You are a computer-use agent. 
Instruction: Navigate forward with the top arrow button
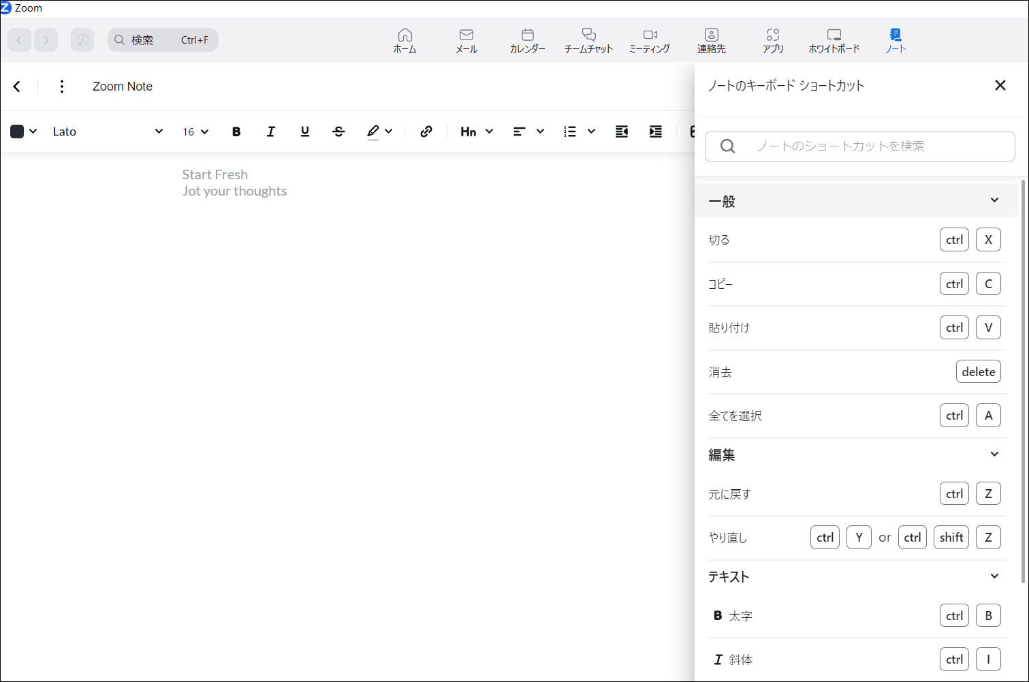[46, 40]
